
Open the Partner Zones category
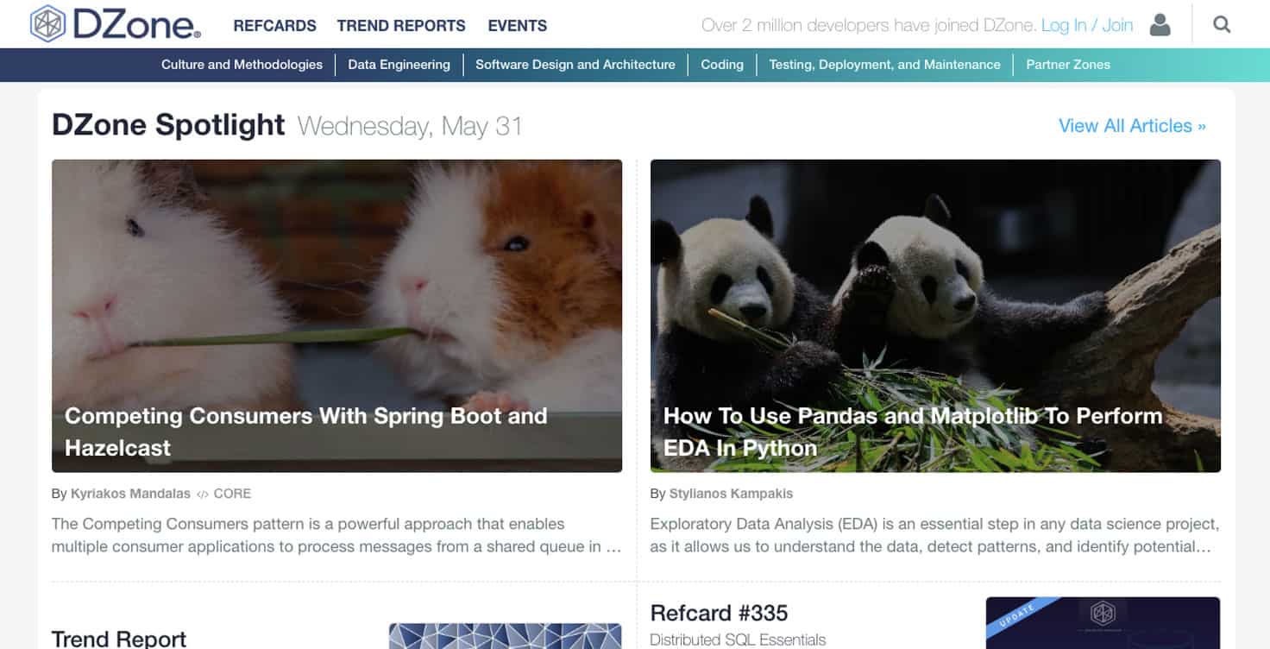(1068, 65)
